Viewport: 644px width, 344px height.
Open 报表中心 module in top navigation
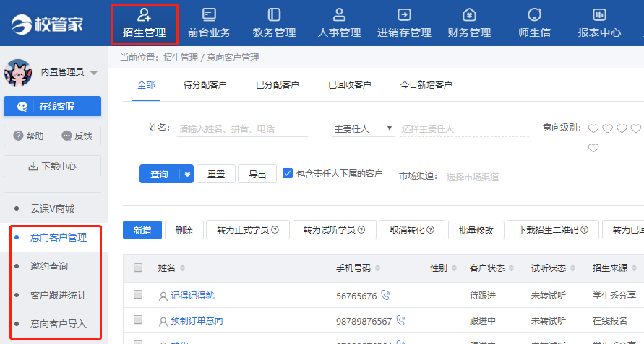(x=599, y=24)
